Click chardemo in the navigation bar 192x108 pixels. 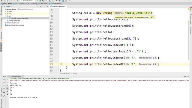[43, 4]
